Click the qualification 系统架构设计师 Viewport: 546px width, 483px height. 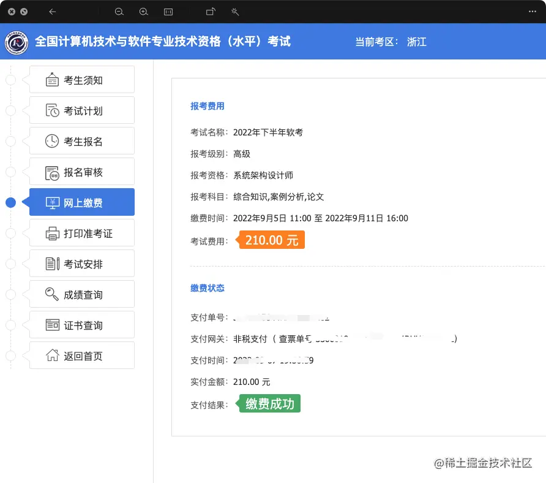[263, 175]
